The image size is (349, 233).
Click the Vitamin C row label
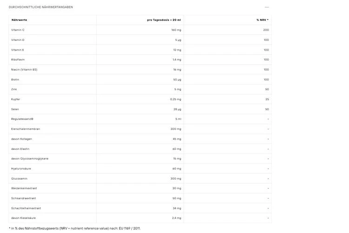pyautogui.click(x=18, y=30)
